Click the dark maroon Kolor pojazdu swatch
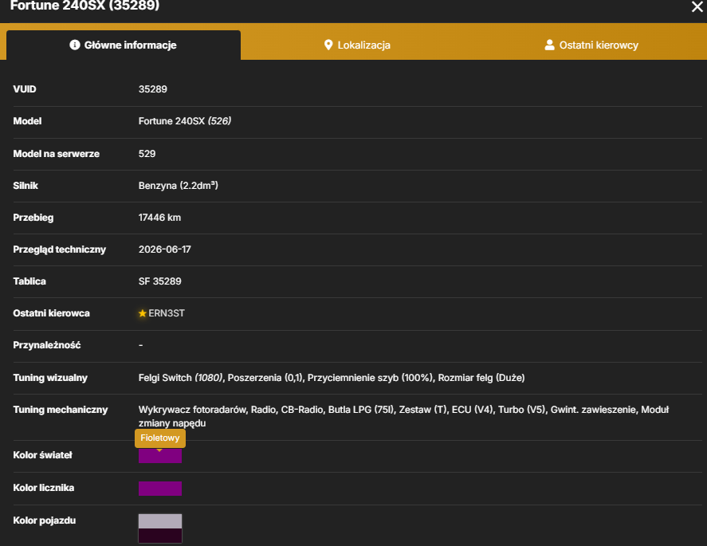Viewport: 707px width, 546px height. [x=160, y=536]
